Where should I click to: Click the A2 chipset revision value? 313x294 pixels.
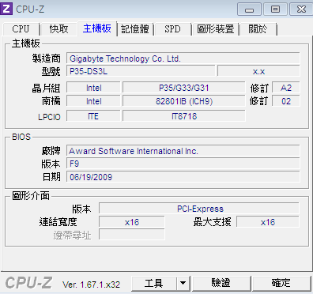[286, 88]
